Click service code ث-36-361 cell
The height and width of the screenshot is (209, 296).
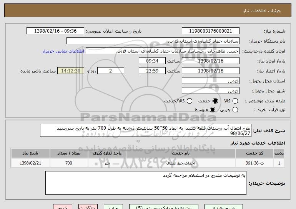point(254,163)
